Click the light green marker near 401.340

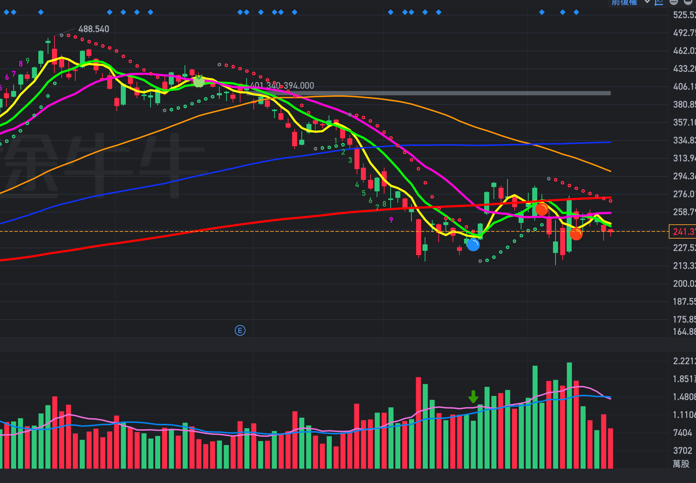pyautogui.click(x=199, y=81)
